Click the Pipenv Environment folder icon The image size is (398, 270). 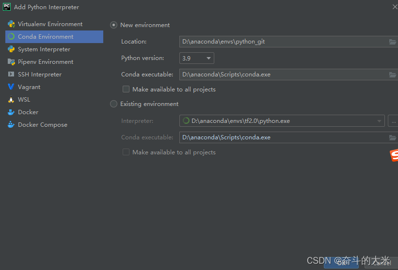pos(11,62)
